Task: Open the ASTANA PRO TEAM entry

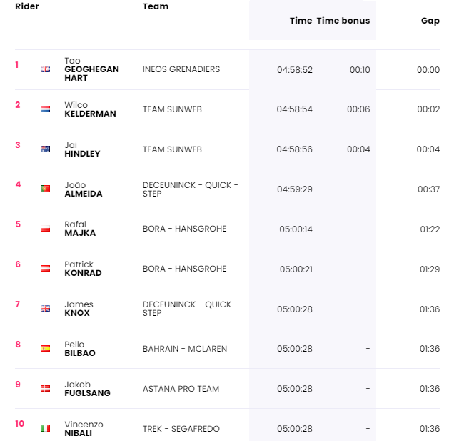Action: [x=181, y=389]
